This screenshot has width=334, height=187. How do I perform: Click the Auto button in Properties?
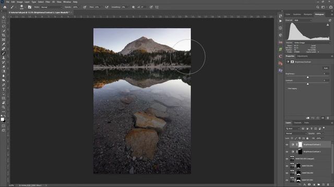point(326,68)
